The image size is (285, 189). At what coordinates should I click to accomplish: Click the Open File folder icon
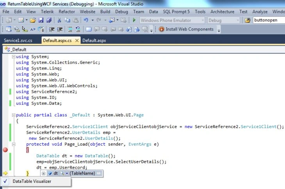pos(33,20)
